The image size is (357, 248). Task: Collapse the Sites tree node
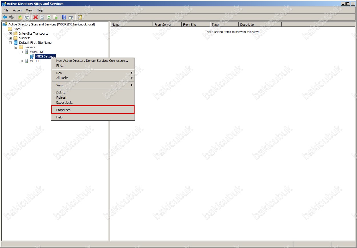(x=5, y=29)
